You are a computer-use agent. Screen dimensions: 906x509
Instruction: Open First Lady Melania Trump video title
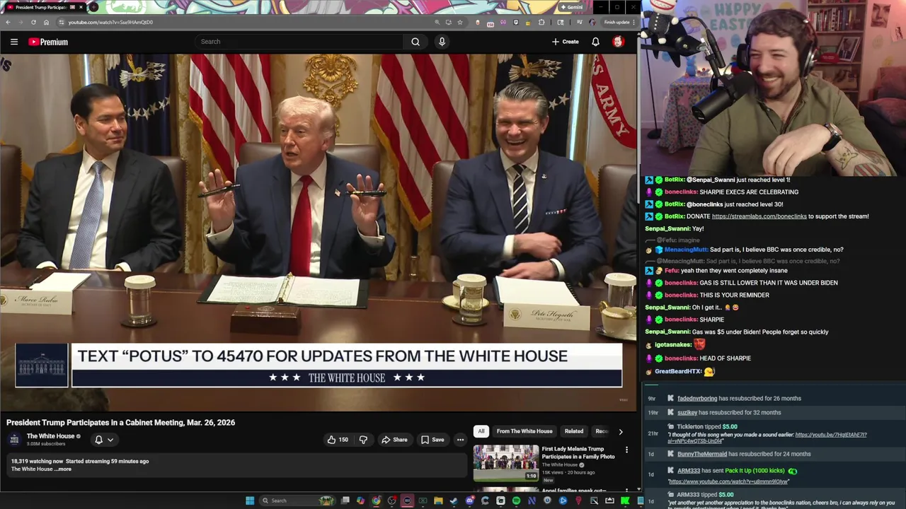[578, 452]
